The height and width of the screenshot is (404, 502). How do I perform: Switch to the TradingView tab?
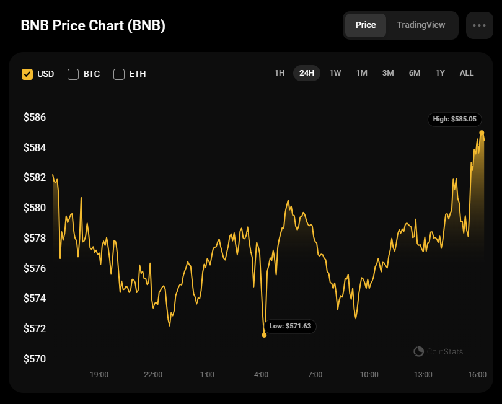[x=421, y=25]
